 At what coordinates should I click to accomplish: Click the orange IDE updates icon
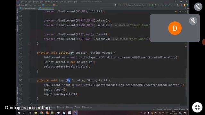[184, 5]
